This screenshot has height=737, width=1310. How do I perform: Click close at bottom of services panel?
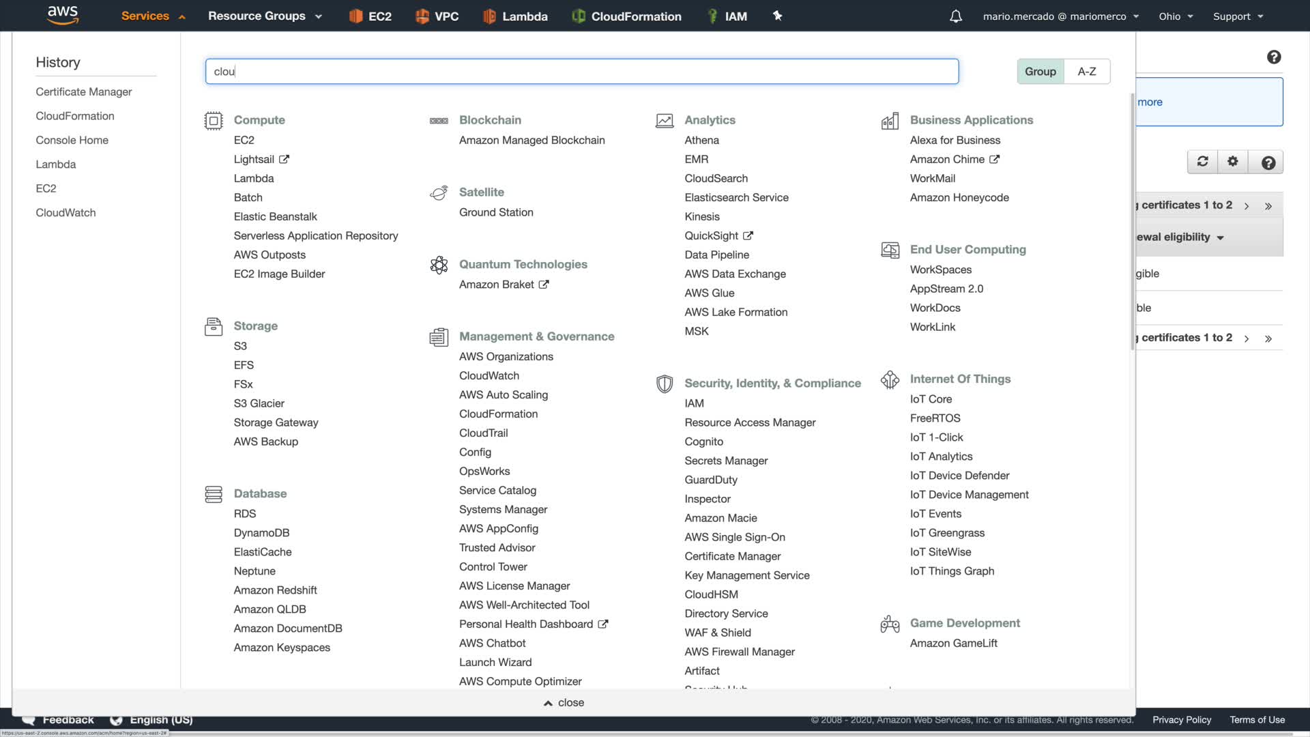coord(564,703)
